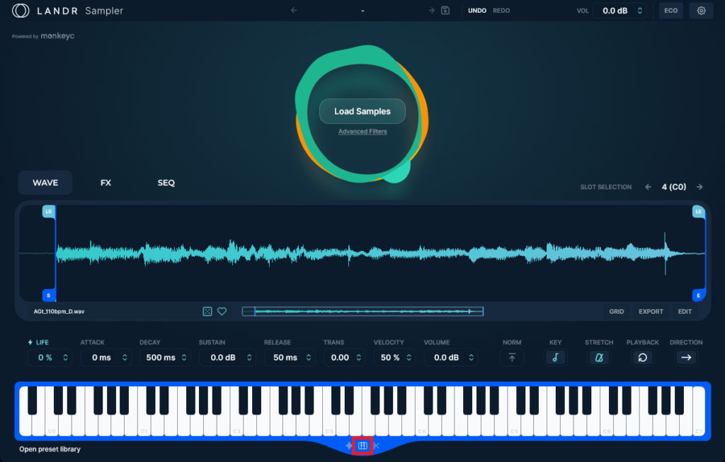Go to previous preset arrow

click(294, 10)
